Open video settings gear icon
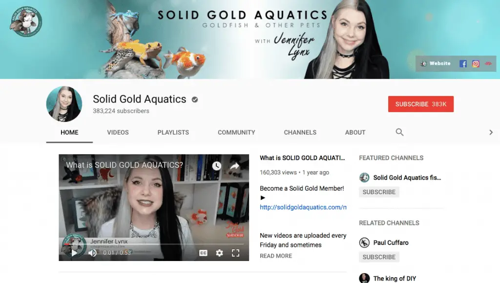The width and height of the screenshot is (500, 283). pyautogui.click(x=219, y=253)
